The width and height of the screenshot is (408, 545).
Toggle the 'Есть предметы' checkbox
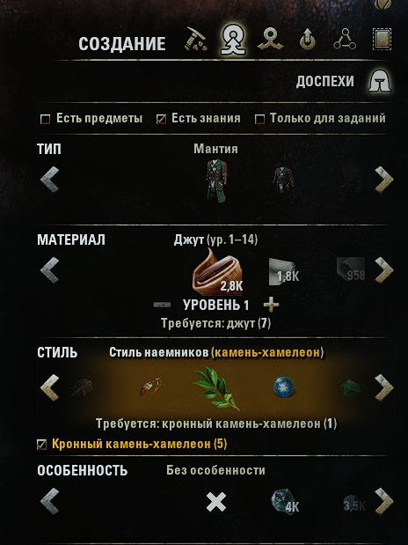(x=45, y=119)
